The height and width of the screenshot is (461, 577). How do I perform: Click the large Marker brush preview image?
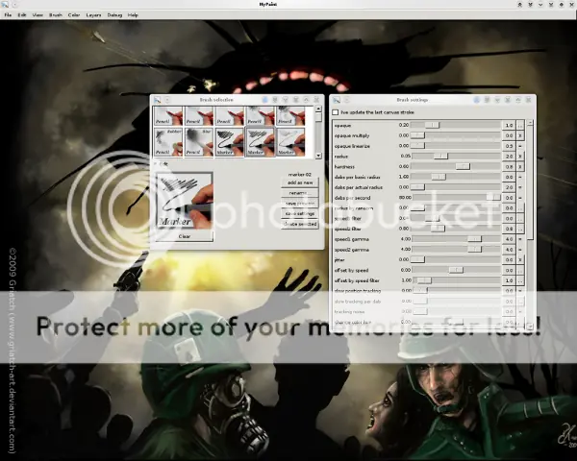[185, 201]
